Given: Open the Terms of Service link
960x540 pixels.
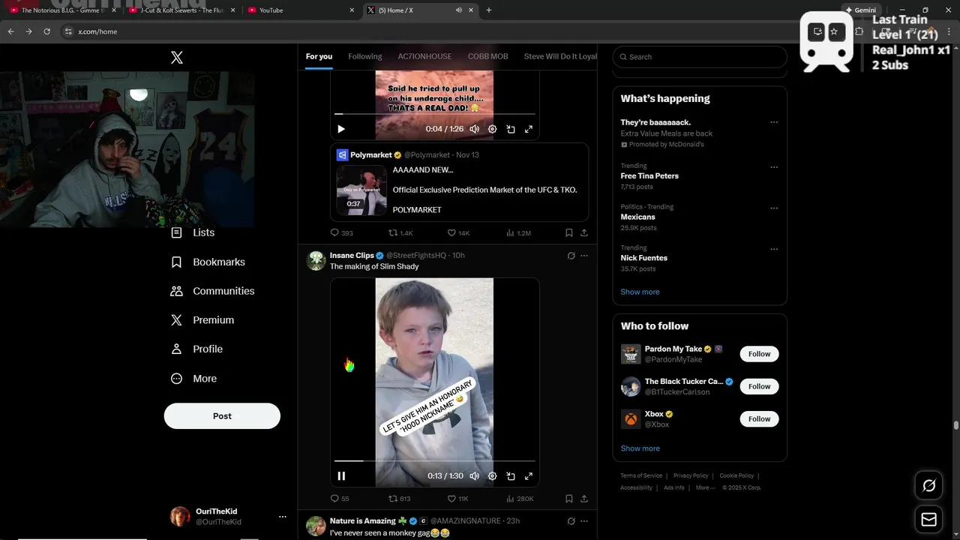Looking at the screenshot, I should [641, 475].
